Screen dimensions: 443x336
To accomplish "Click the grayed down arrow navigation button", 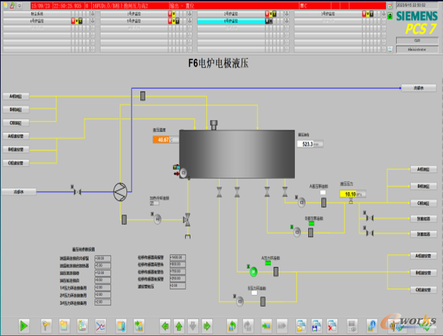I will tap(193, 326).
